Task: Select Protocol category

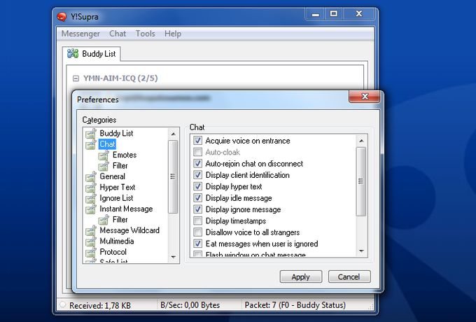Action: tap(113, 252)
